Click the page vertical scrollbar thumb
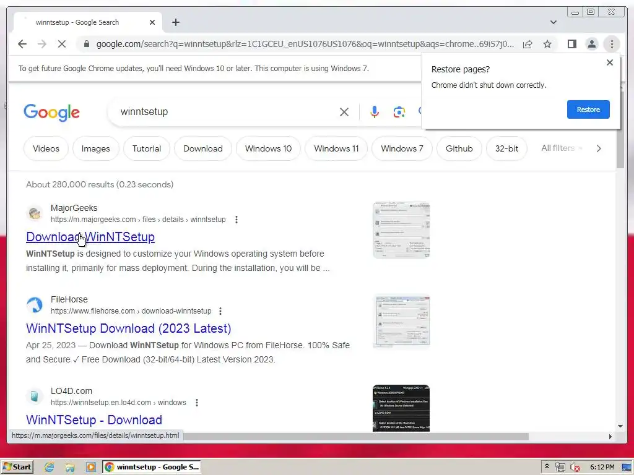 click(620, 129)
